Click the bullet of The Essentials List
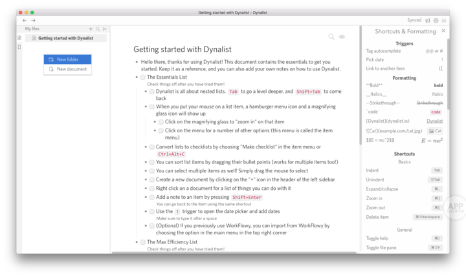 tap(137, 77)
